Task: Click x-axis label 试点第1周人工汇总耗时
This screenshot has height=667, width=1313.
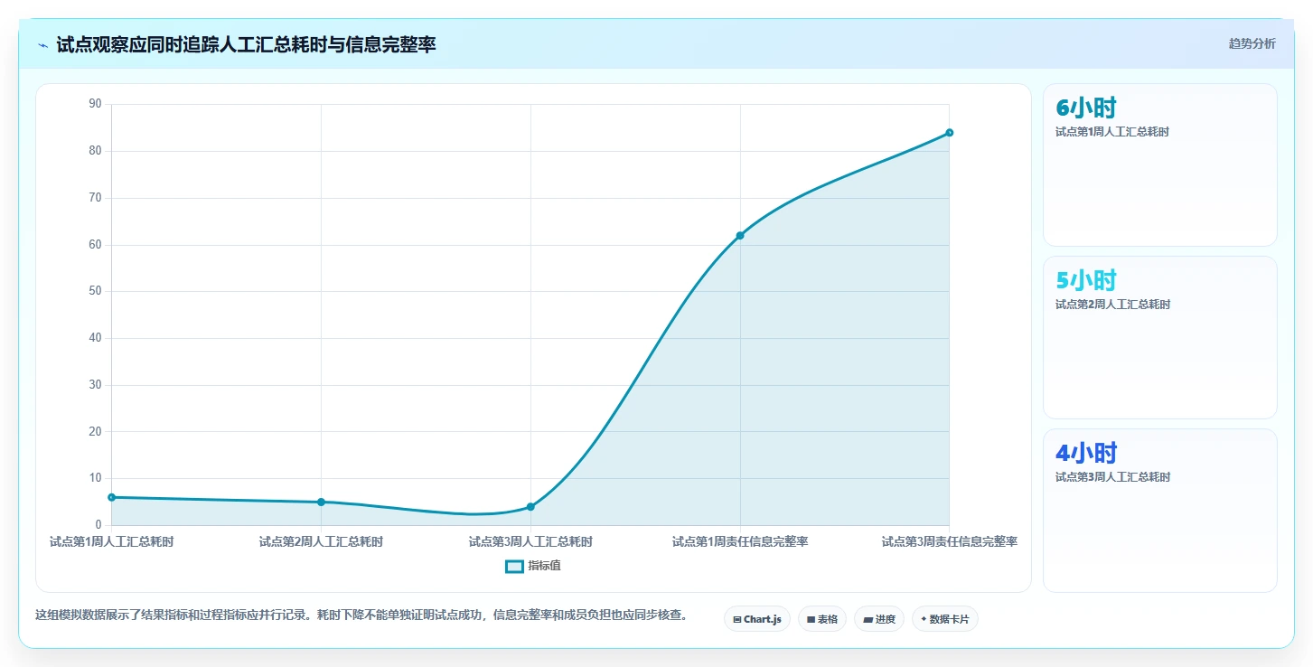Action: [x=111, y=542]
